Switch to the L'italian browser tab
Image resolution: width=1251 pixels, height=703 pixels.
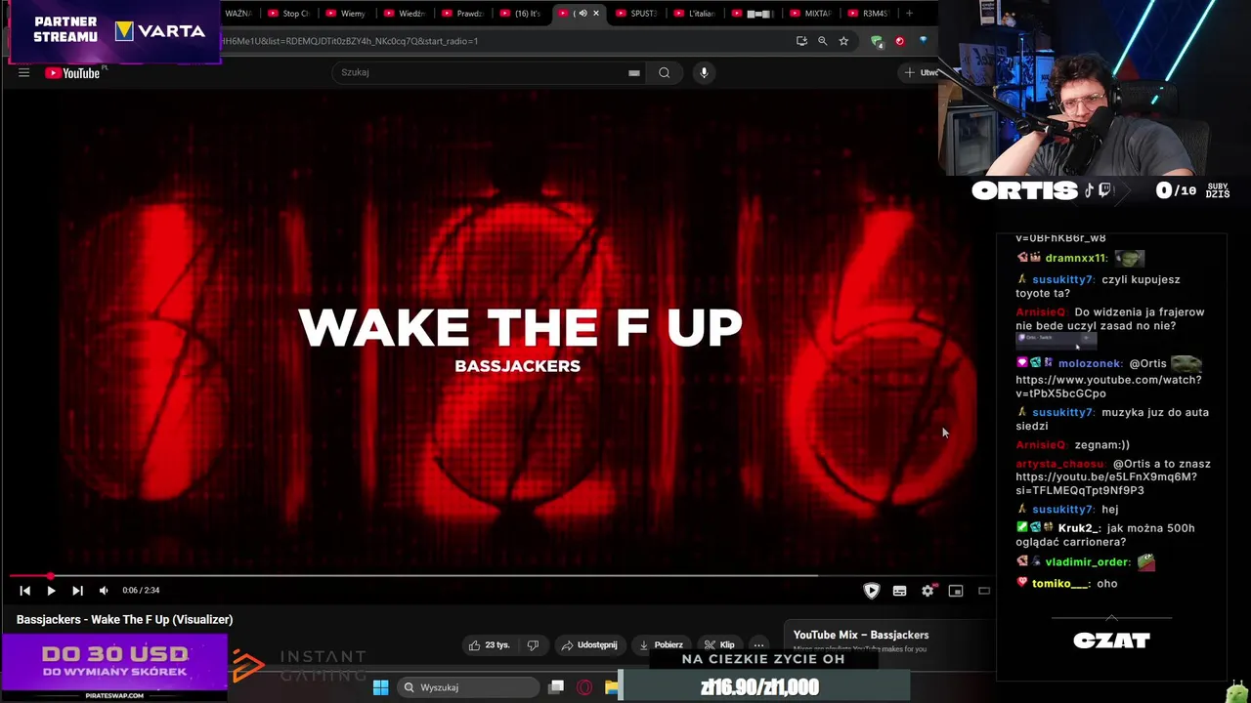[695, 14]
